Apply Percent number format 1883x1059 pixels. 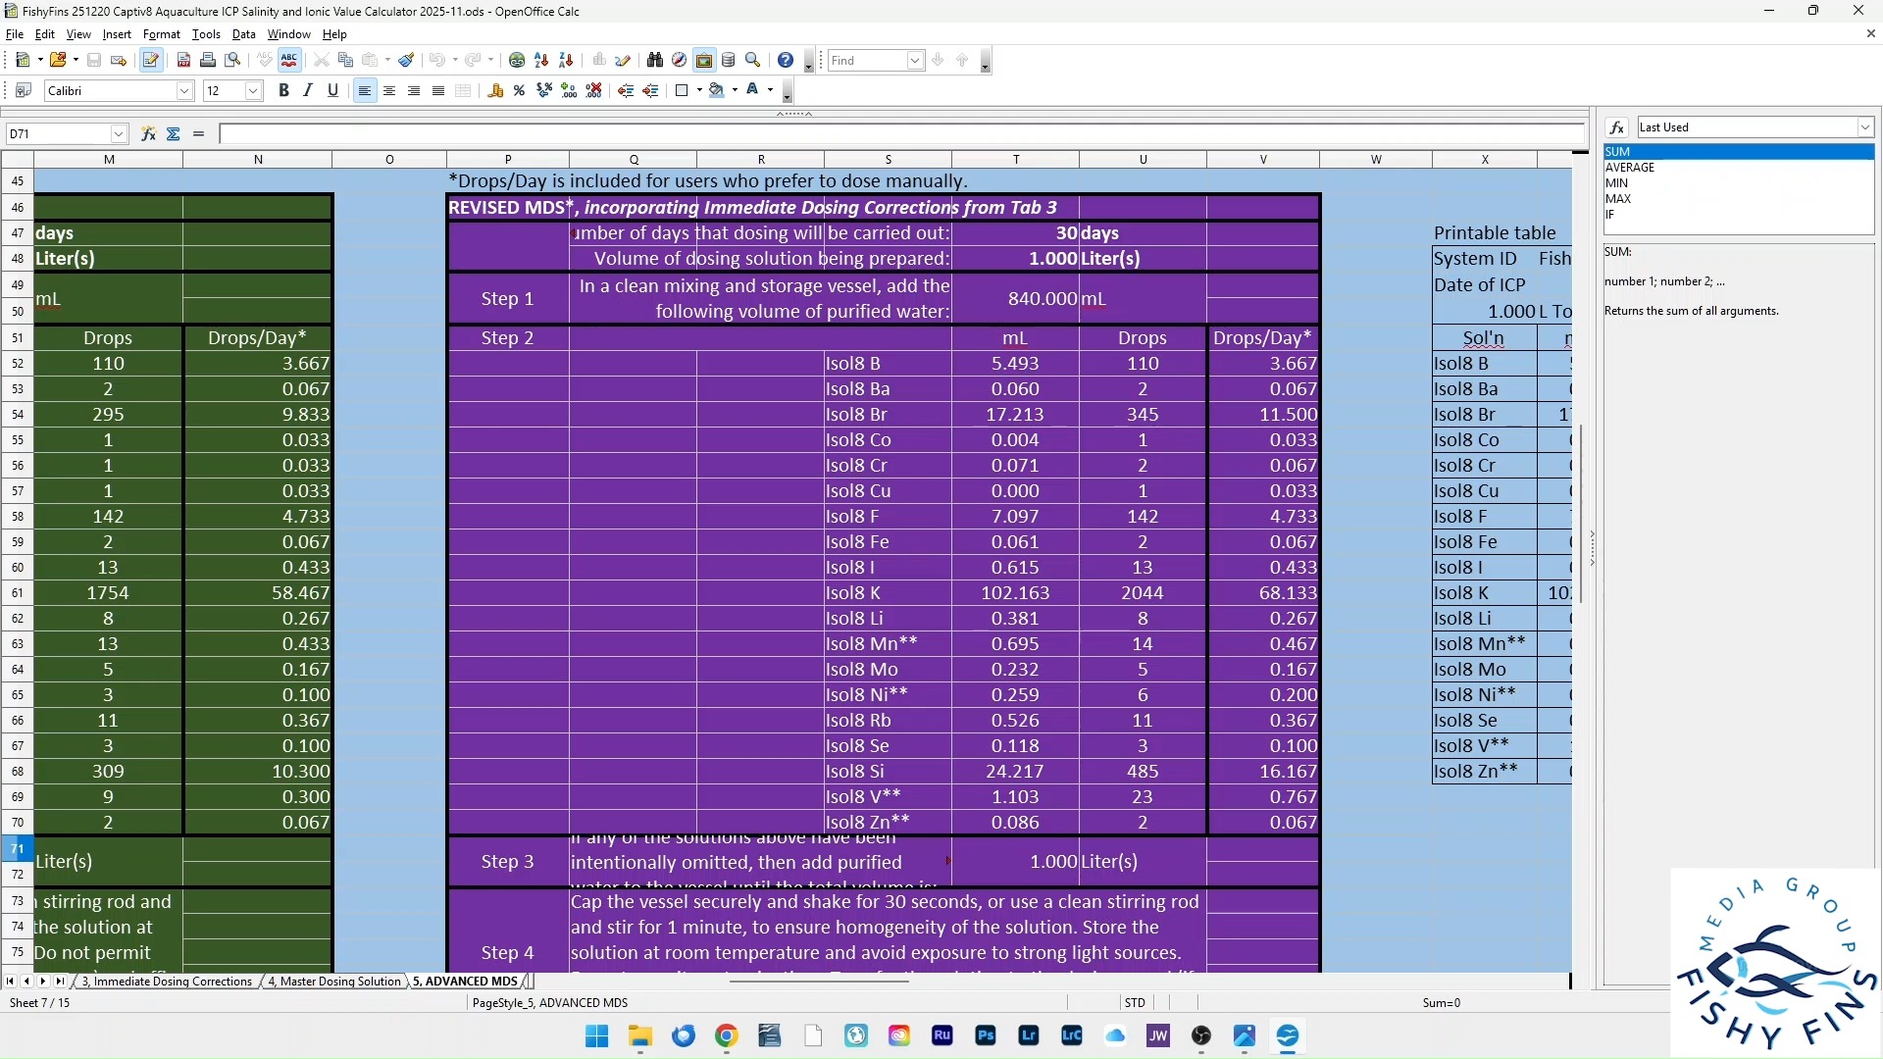520,90
